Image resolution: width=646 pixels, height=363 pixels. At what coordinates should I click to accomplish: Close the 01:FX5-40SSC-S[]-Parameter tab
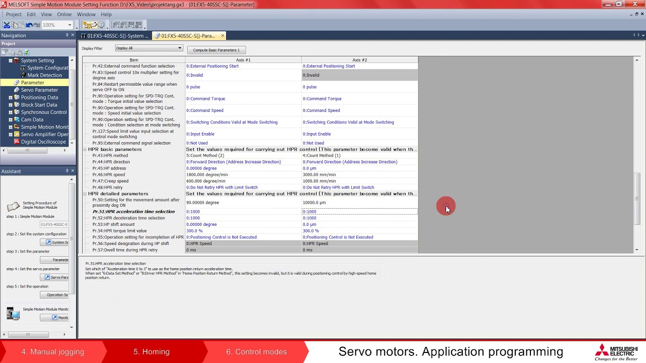(x=222, y=36)
